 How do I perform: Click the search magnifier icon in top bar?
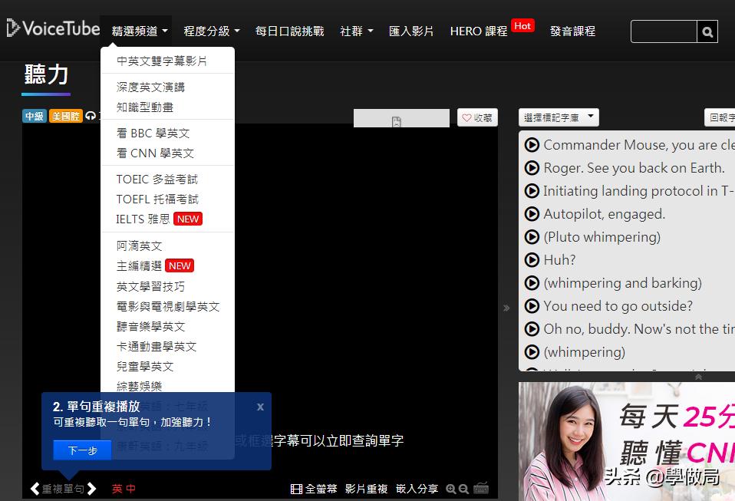coord(707,31)
